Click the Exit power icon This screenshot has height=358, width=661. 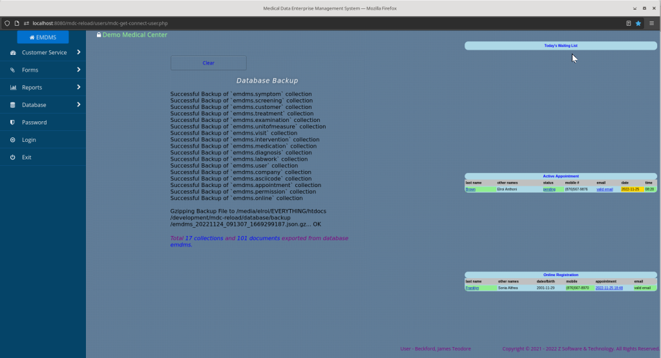(x=13, y=157)
